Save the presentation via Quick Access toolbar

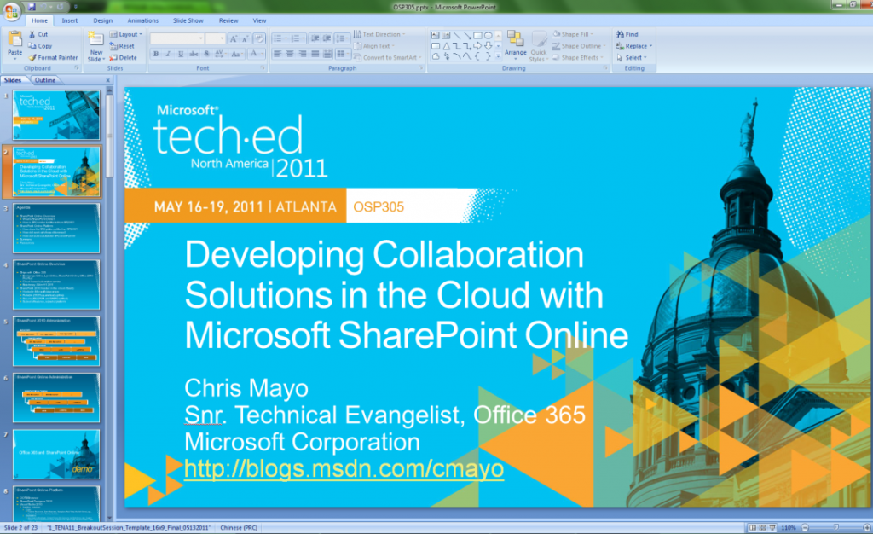point(32,7)
